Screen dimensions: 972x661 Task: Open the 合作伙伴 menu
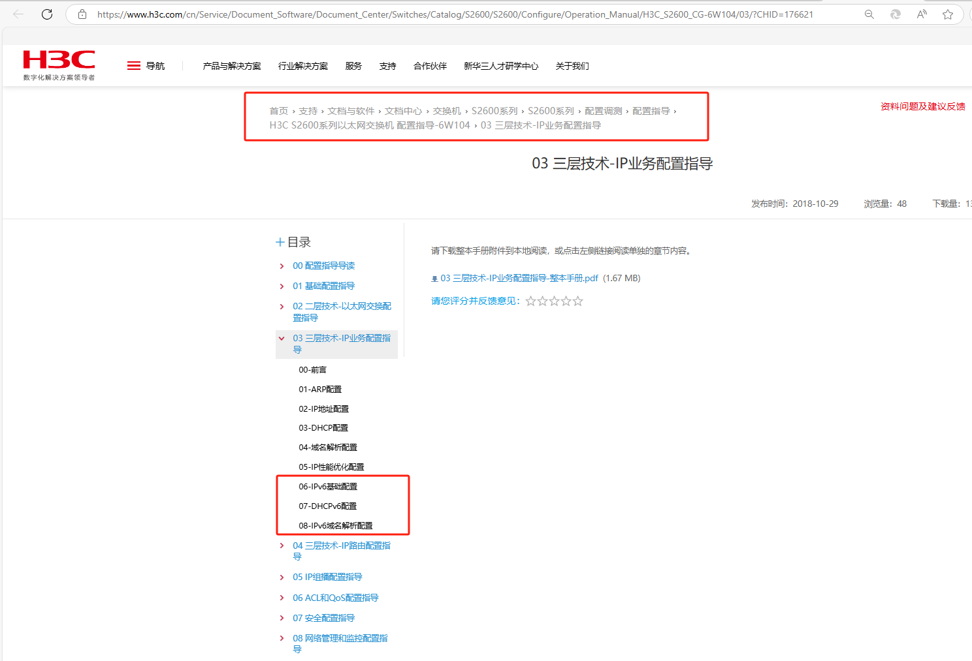coord(430,66)
